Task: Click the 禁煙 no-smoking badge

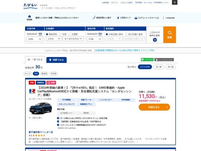Action: pos(51,83)
